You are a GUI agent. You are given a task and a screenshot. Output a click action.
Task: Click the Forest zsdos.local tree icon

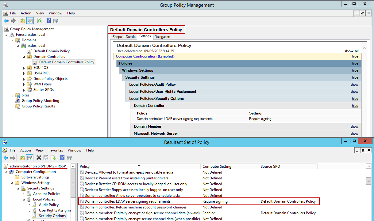click(x=12, y=35)
